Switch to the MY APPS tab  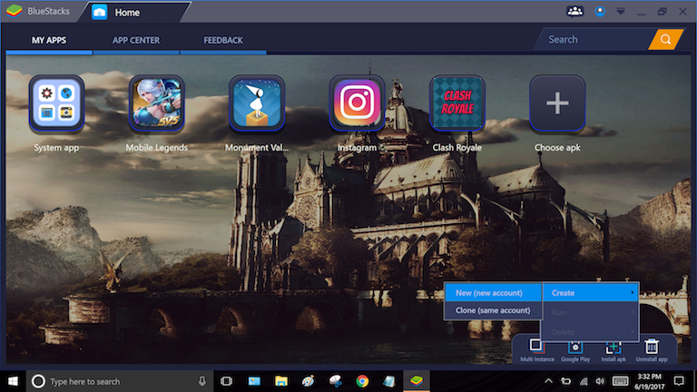tap(49, 40)
